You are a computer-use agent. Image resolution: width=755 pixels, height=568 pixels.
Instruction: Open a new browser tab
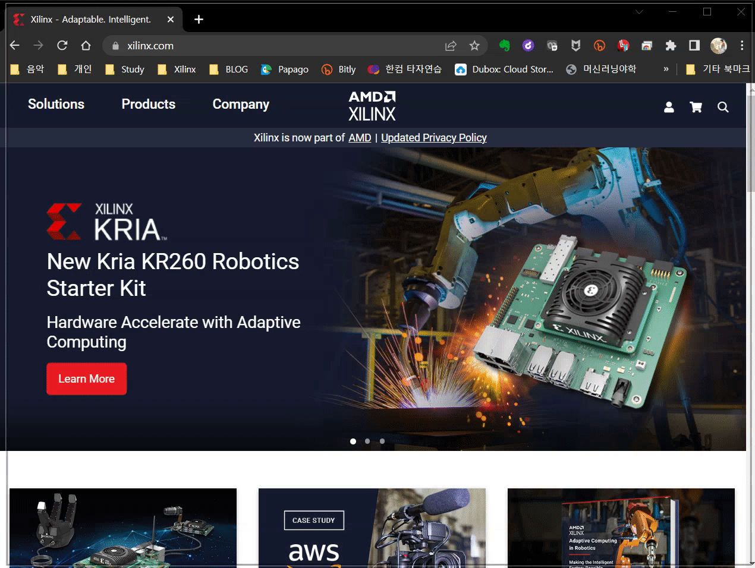tap(199, 20)
